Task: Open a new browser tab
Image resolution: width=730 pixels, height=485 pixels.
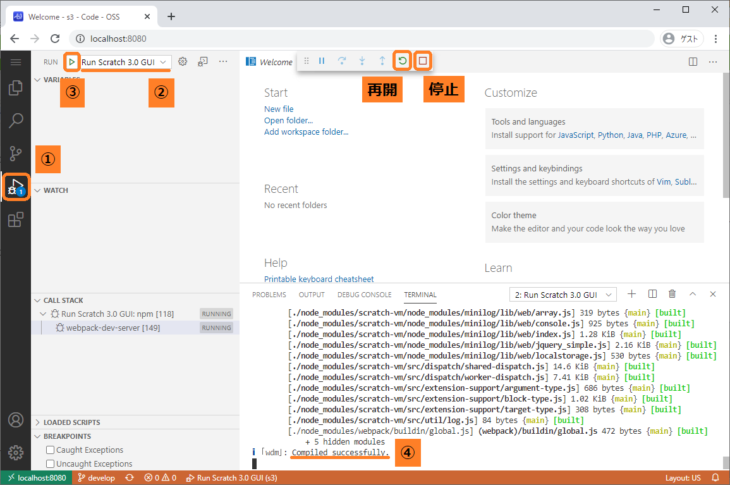Action: pos(171,17)
